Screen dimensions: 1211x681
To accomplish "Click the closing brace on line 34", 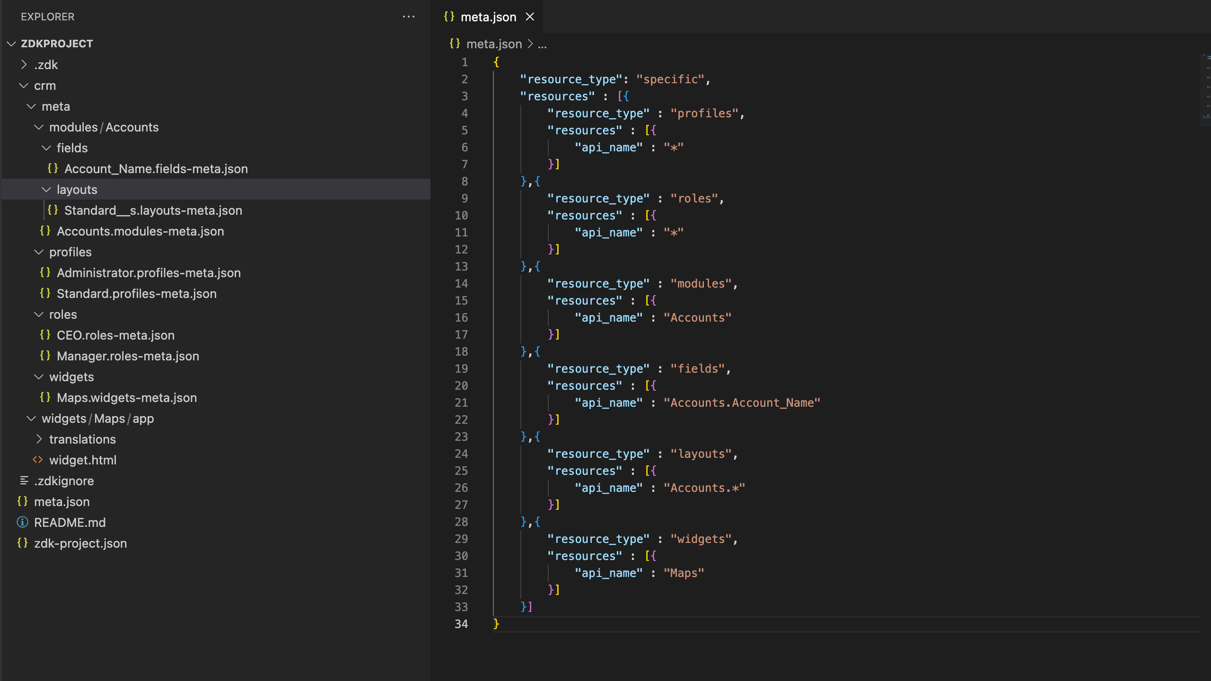I will tap(496, 624).
